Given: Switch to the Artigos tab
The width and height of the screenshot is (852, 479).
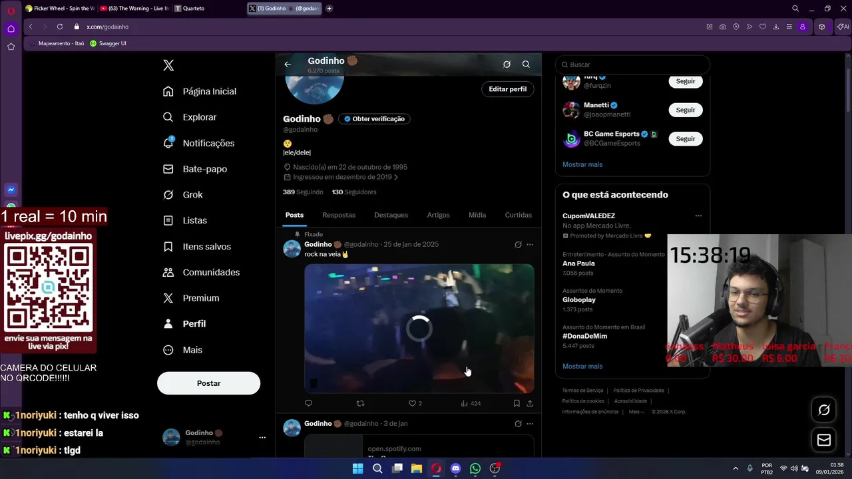Looking at the screenshot, I should coord(438,215).
